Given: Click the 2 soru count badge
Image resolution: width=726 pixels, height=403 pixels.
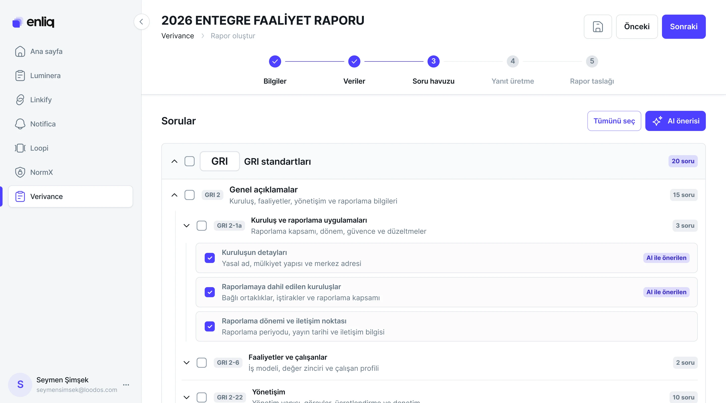Looking at the screenshot, I should click(x=685, y=363).
